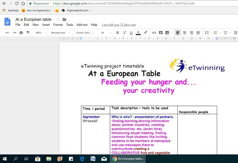Decrease indent with toolbar icon
This screenshot has width=238, height=163.
(x=235, y=32)
